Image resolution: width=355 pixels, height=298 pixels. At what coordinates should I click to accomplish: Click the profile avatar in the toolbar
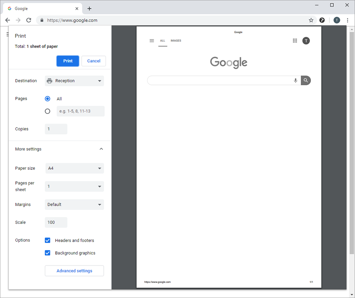(x=336, y=20)
